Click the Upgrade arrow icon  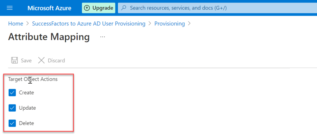[x=87, y=8]
